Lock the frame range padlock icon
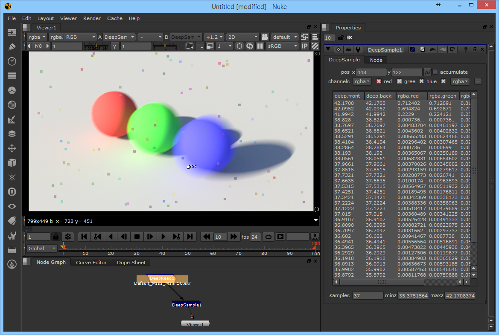This screenshot has width=499, height=335. pos(55,237)
